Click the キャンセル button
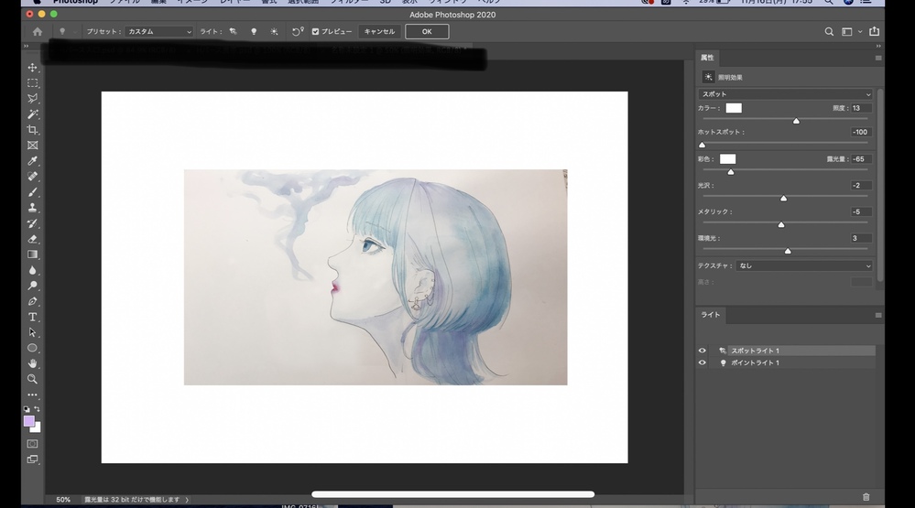The image size is (915, 508). coord(379,31)
